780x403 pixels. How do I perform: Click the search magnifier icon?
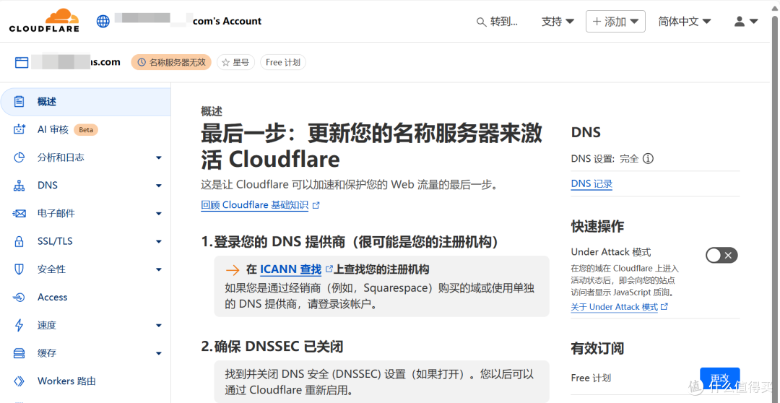(481, 22)
